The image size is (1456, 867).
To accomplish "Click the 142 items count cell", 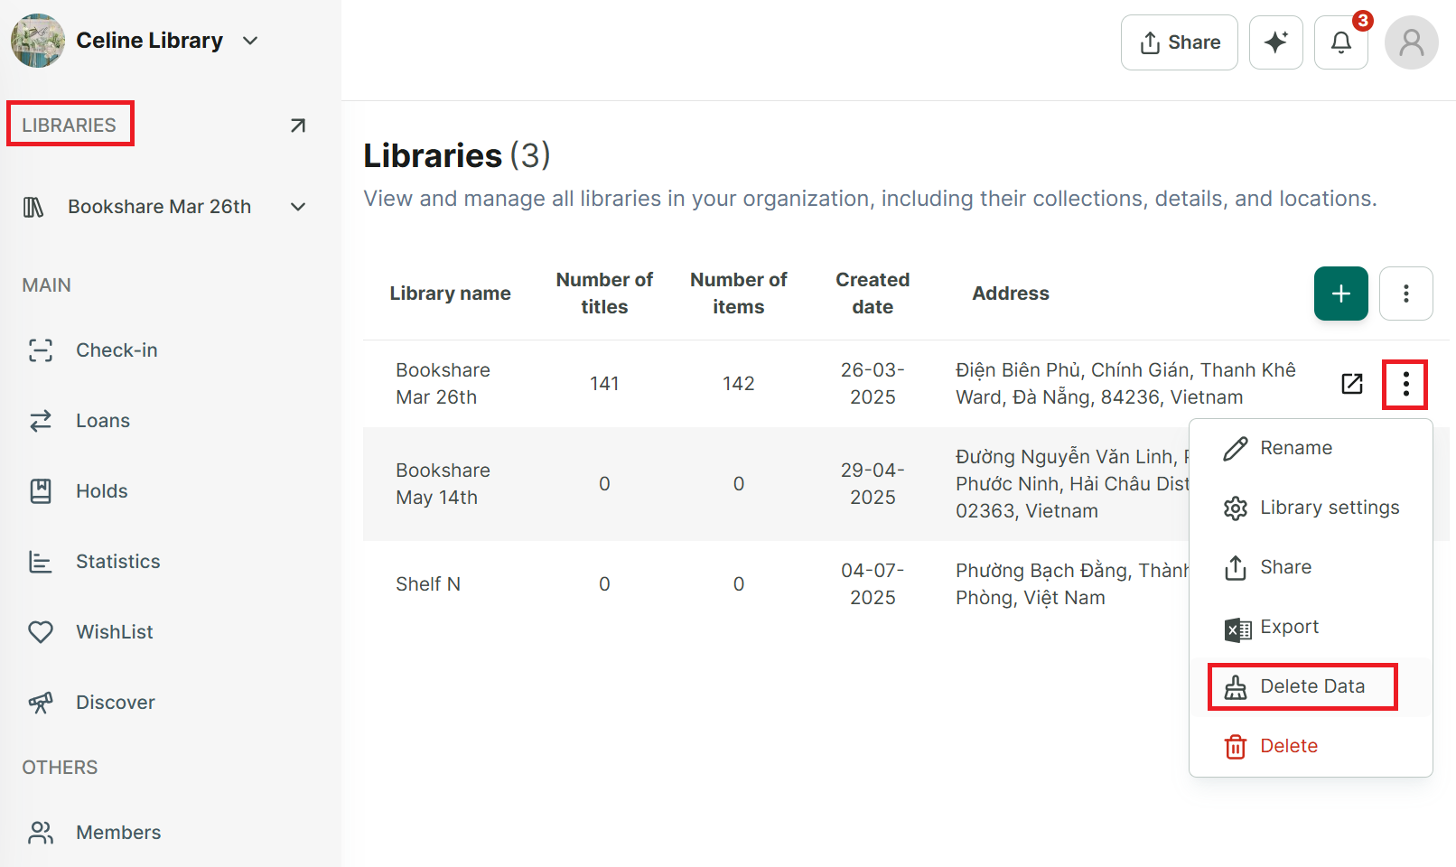I will (738, 384).
